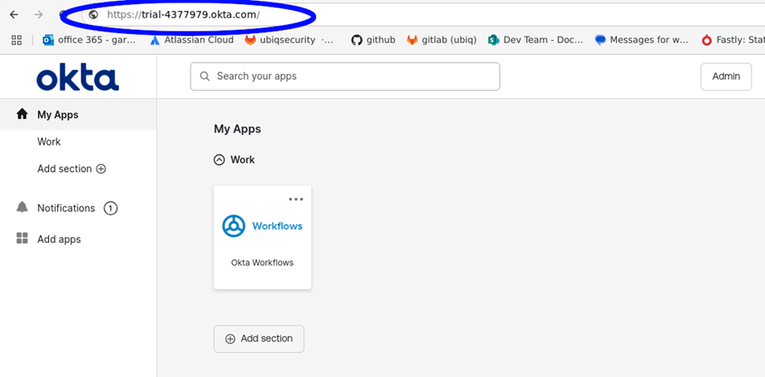Click the Add section button below apps
Viewport: 765px width, 377px height.
(x=259, y=339)
